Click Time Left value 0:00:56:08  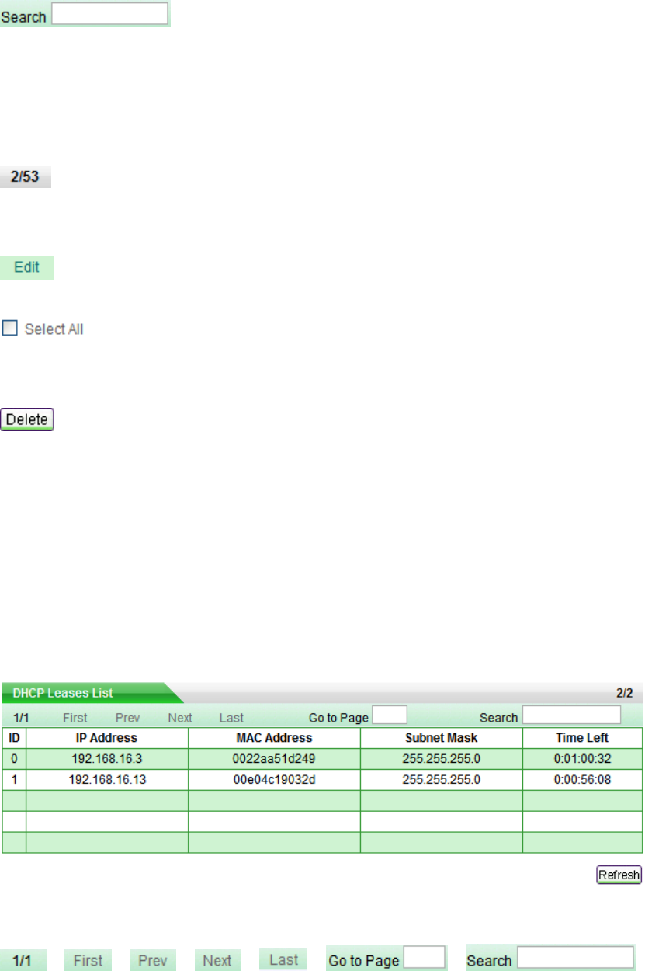coord(582,779)
